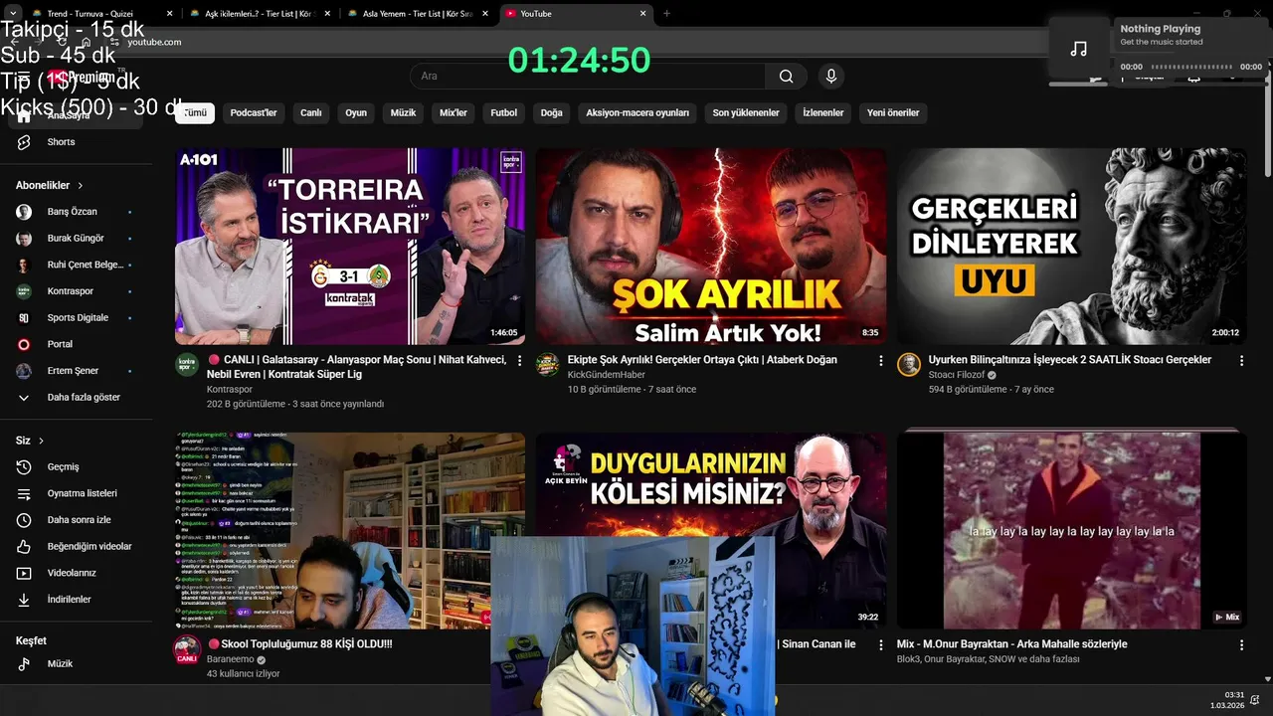Click Baraneemo live channel avatar
1273x716 pixels.
coord(187,649)
